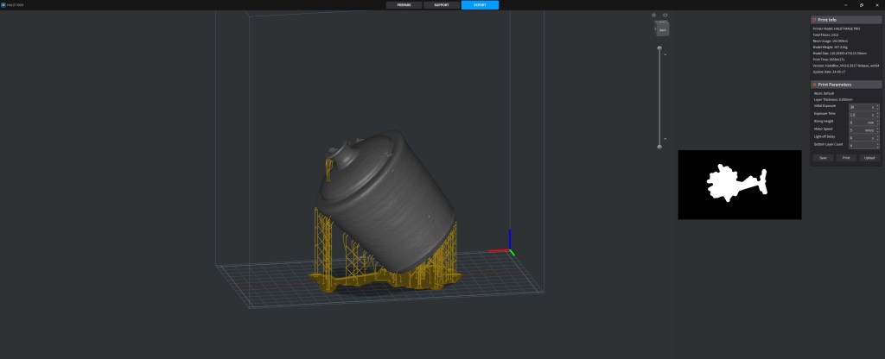
Task: Click the HALOT BOX logo icon
Action: (5, 5)
